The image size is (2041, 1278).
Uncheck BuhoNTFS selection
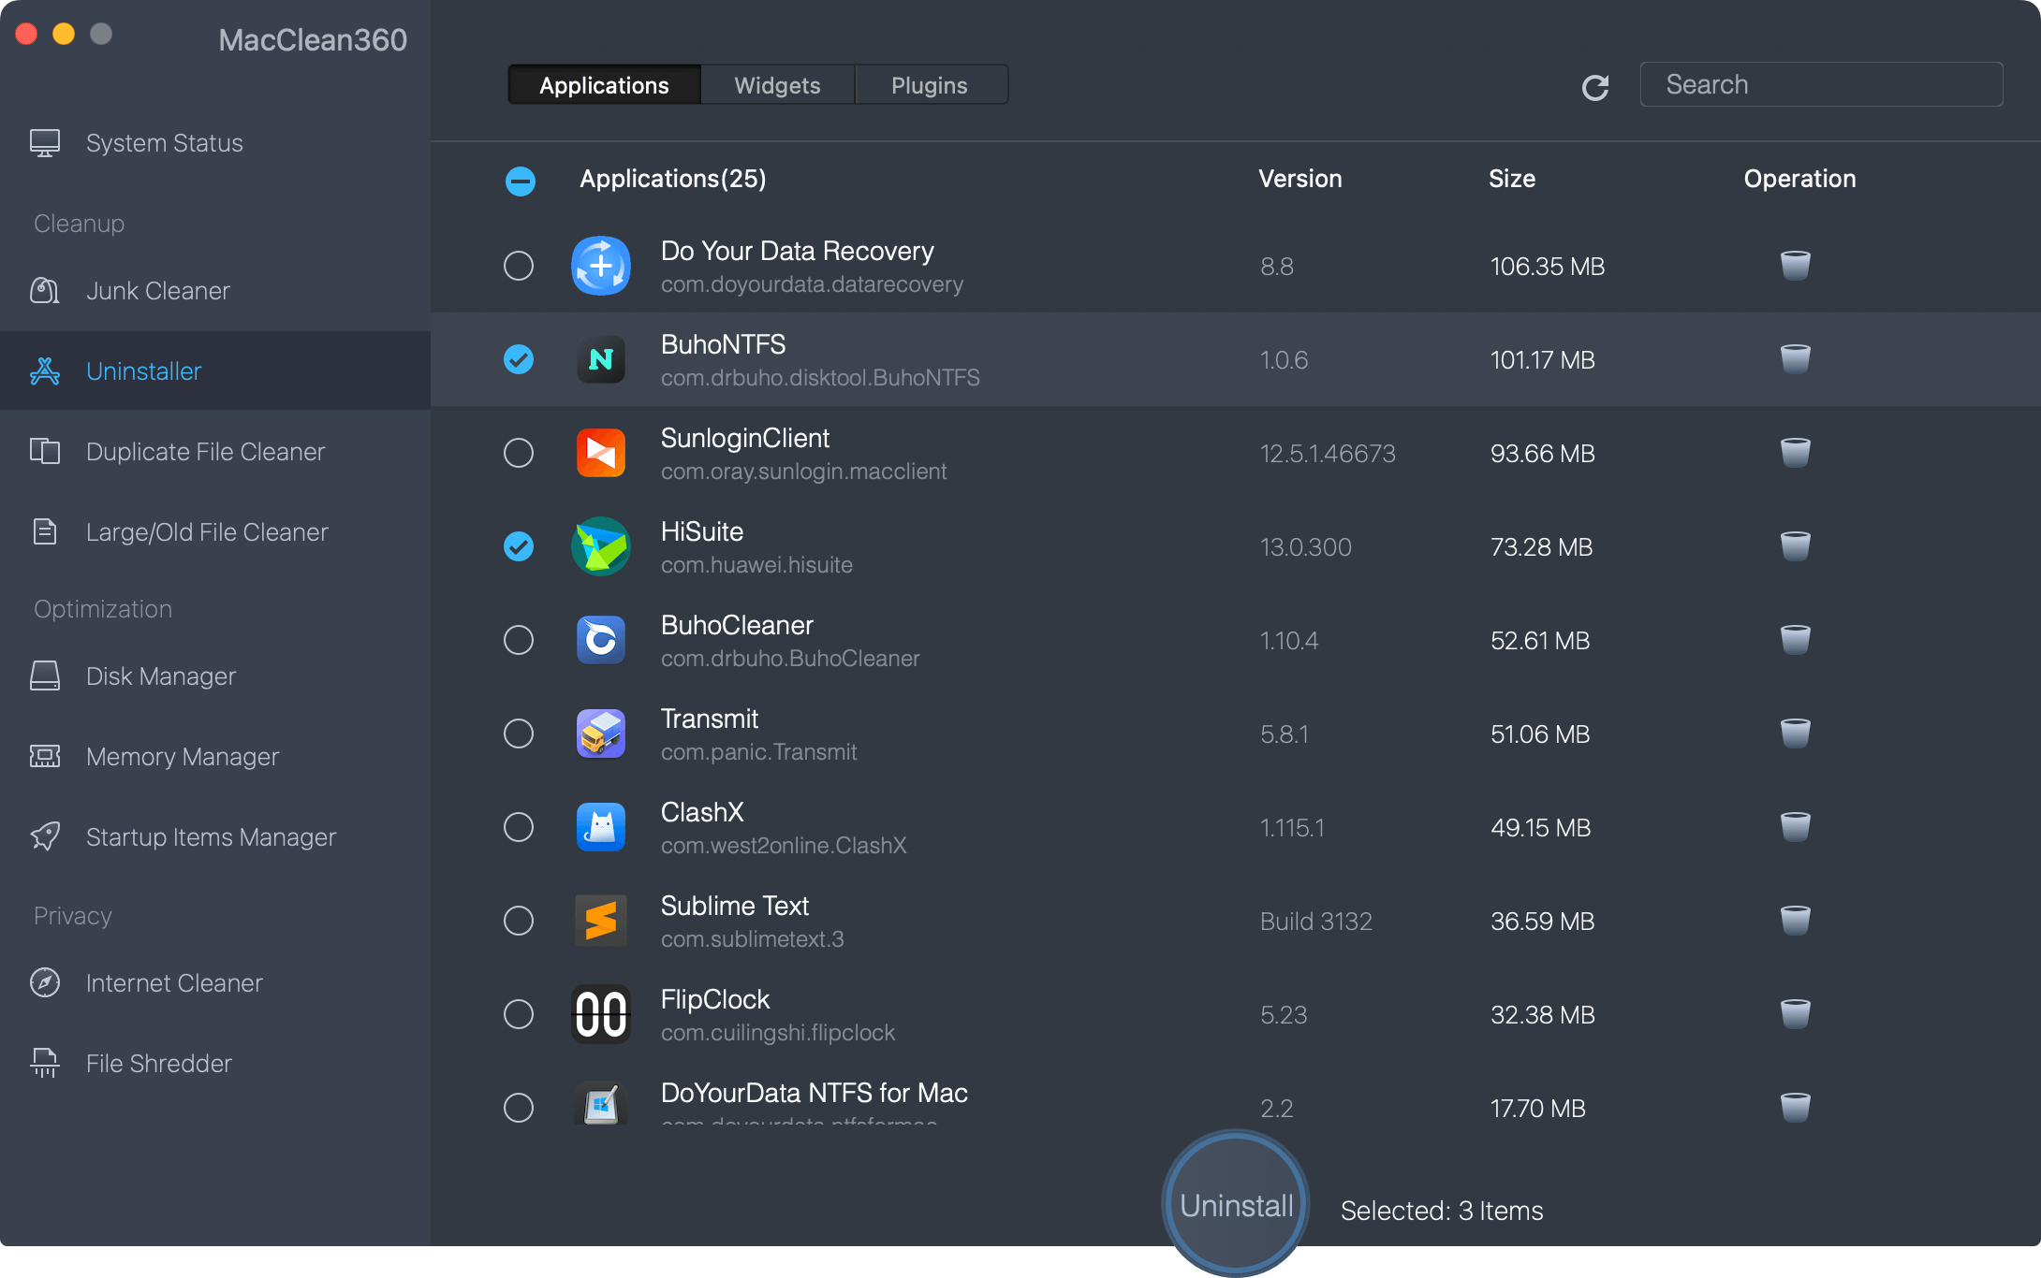519,359
